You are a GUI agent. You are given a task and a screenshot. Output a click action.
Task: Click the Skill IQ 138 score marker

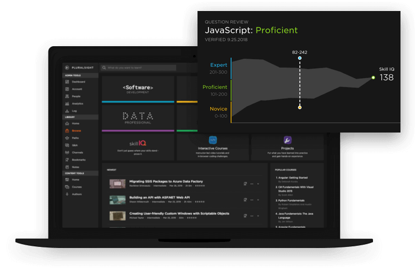[x=374, y=78]
